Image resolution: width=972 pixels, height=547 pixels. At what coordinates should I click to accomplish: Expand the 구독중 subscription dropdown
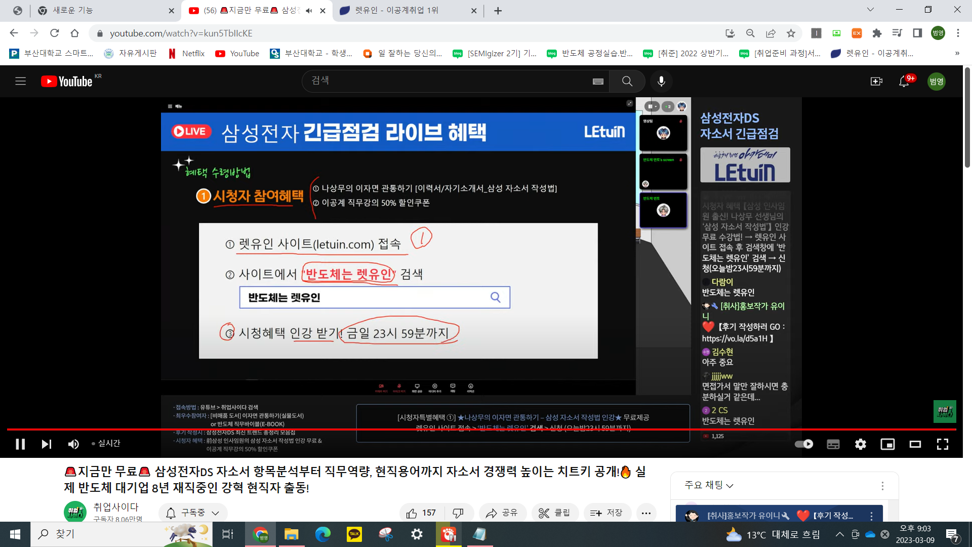pos(193,513)
